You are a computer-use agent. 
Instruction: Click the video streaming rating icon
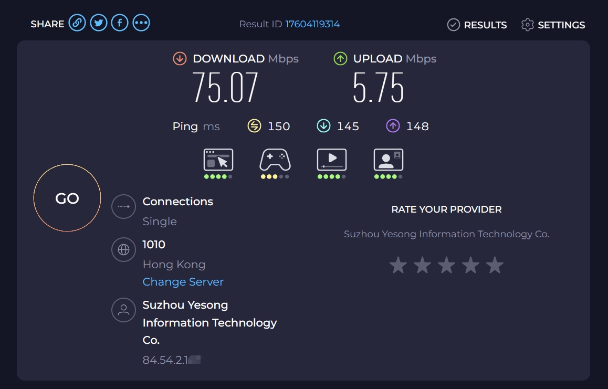(x=331, y=160)
